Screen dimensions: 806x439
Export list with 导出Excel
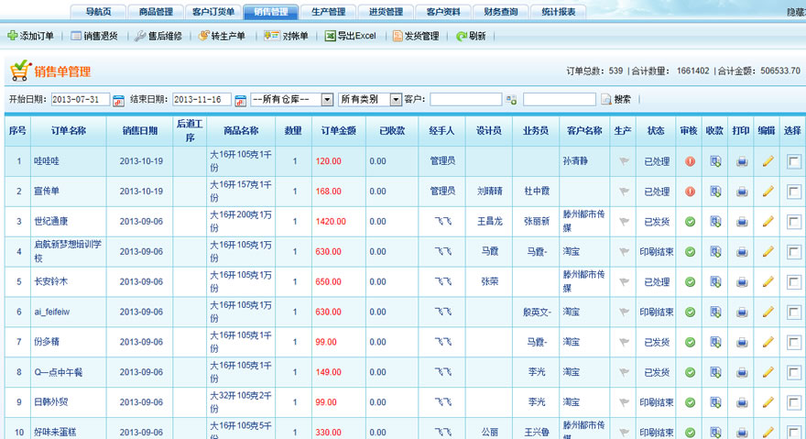[x=351, y=36]
